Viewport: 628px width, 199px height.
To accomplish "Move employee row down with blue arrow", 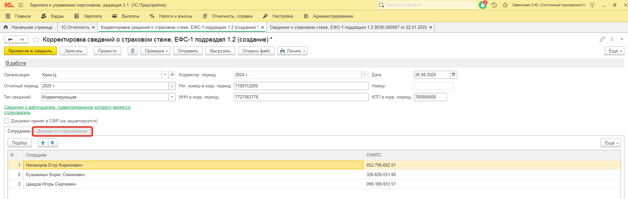I will 53,143.
